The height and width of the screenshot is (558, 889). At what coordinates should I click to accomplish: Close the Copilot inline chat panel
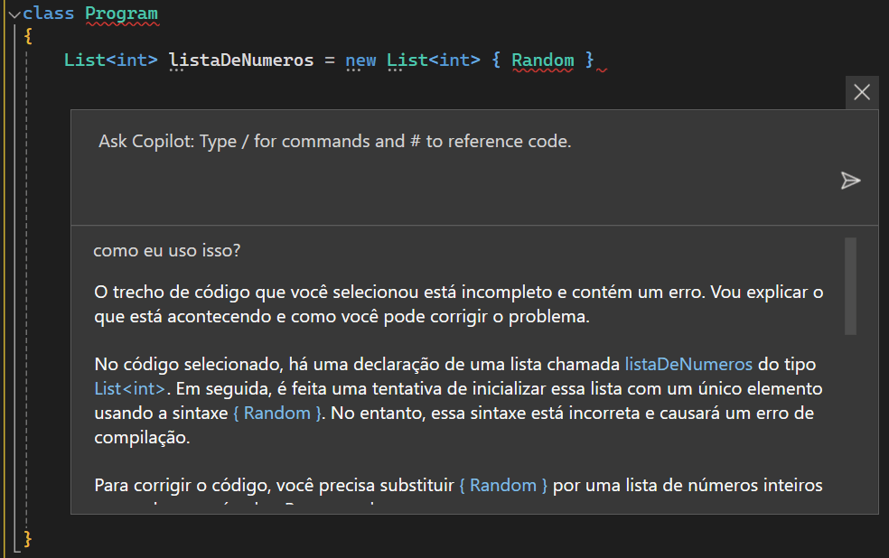click(x=862, y=92)
